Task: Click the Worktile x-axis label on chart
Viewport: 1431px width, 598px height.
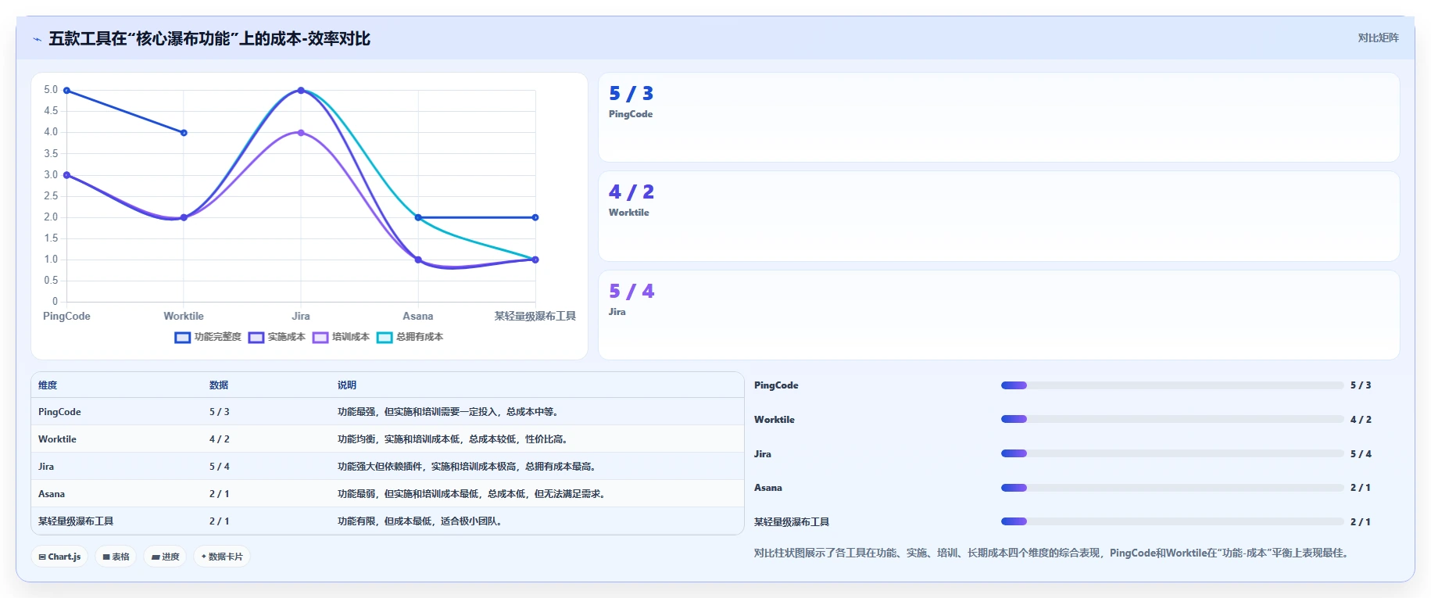Action: point(184,317)
